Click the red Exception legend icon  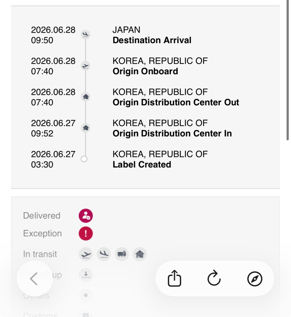pos(86,234)
